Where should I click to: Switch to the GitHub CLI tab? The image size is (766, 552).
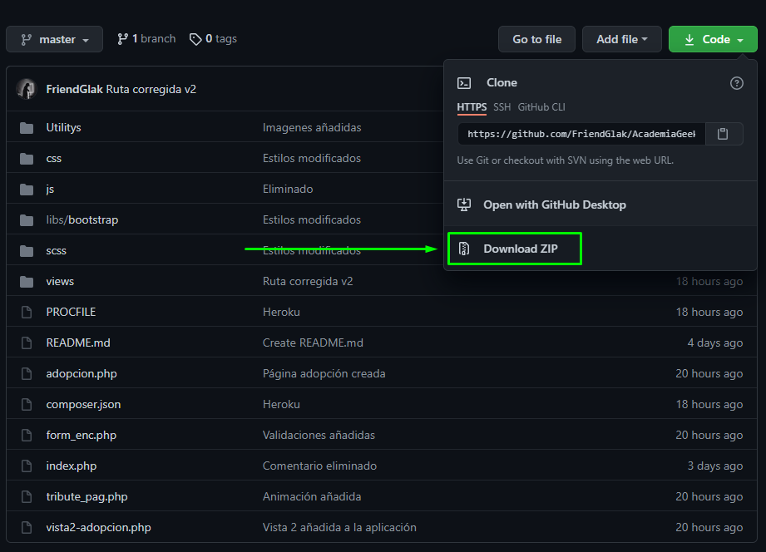tap(541, 107)
